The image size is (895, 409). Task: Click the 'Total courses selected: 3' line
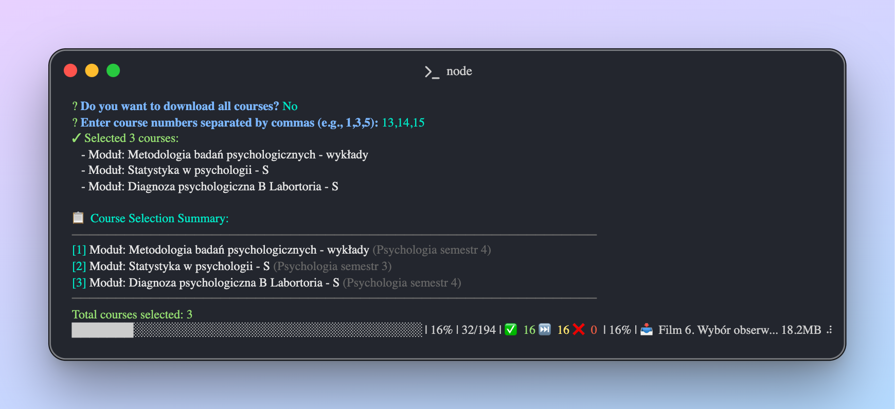tap(132, 314)
